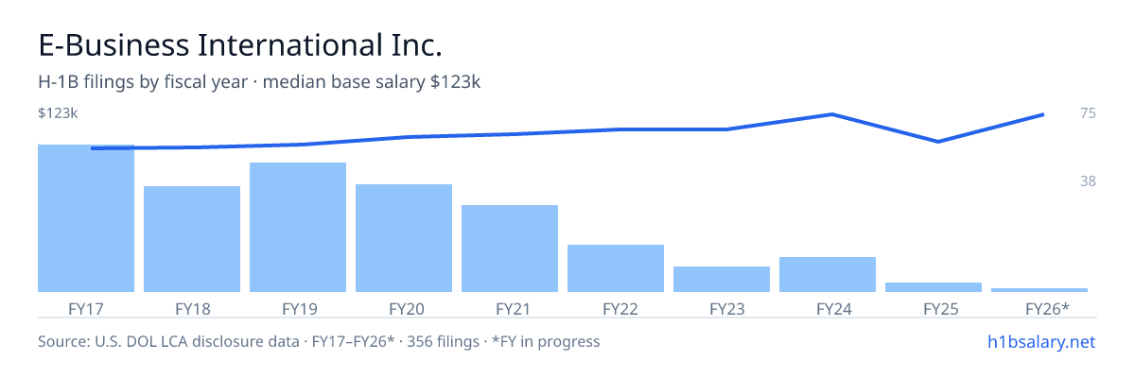The width and height of the screenshot is (1135, 378).
Task: Click the salary line dip above FY25
Action: point(937,142)
